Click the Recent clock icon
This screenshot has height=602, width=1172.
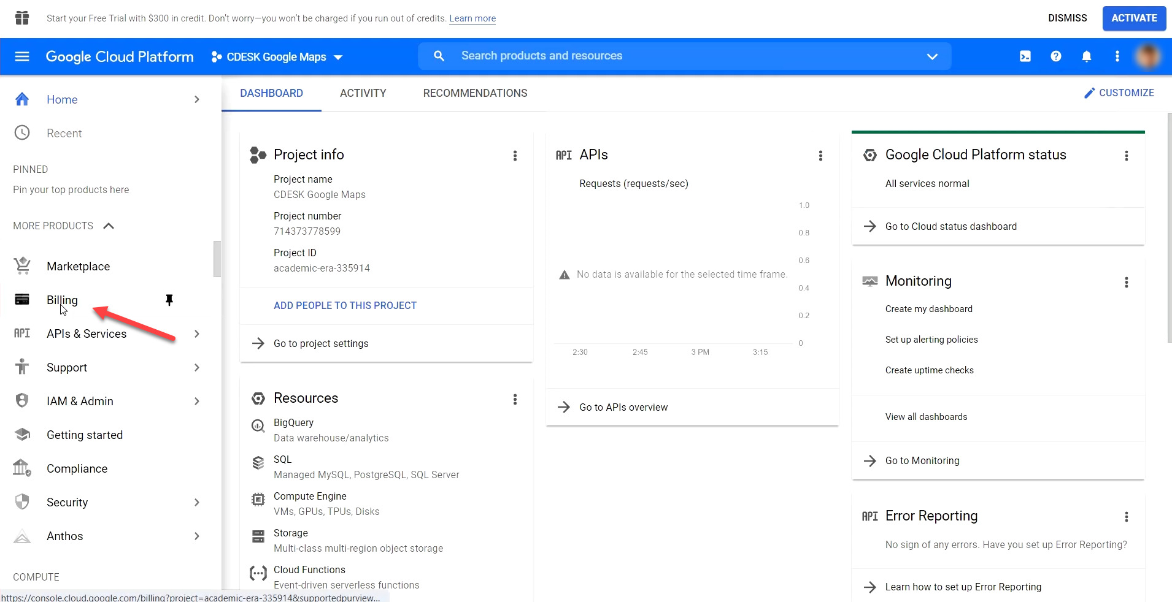pyautogui.click(x=22, y=133)
